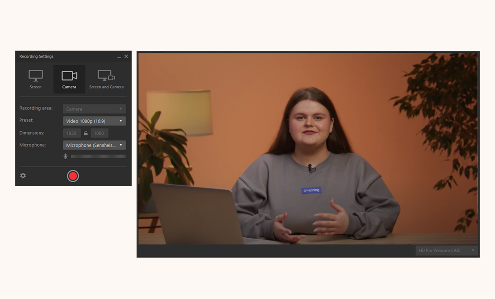The image size is (495, 299).
Task: Open the Recording area dropdown
Action: coord(94,109)
